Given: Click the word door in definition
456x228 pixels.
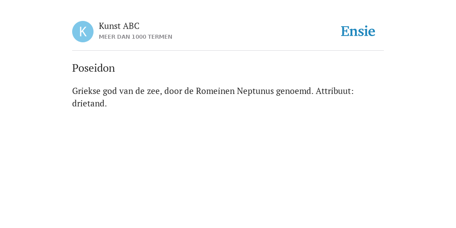Looking at the screenshot, I should (173, 91).
